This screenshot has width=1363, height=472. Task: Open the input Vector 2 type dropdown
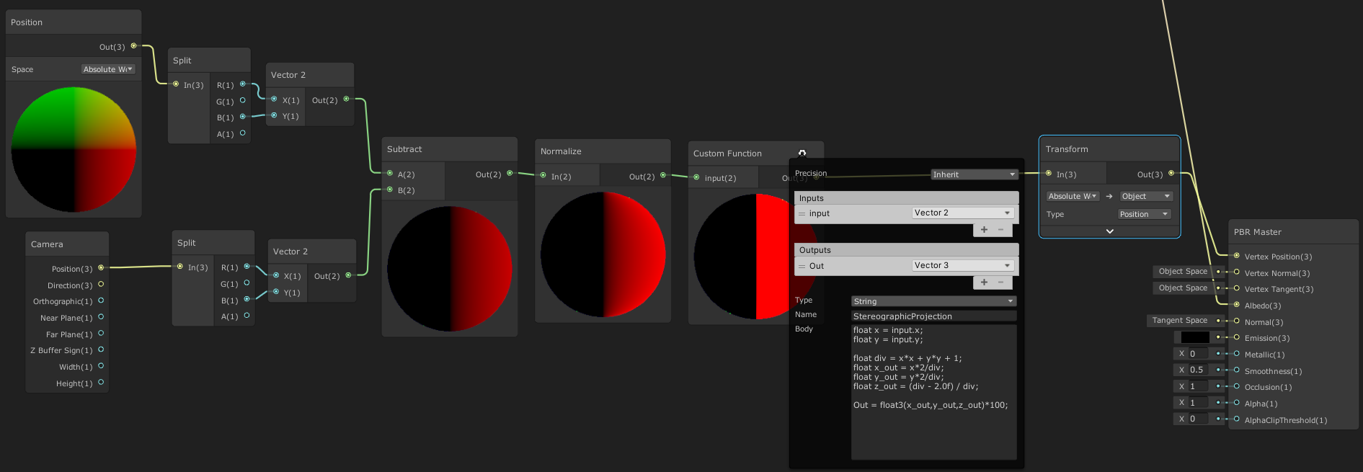(963, 213)
